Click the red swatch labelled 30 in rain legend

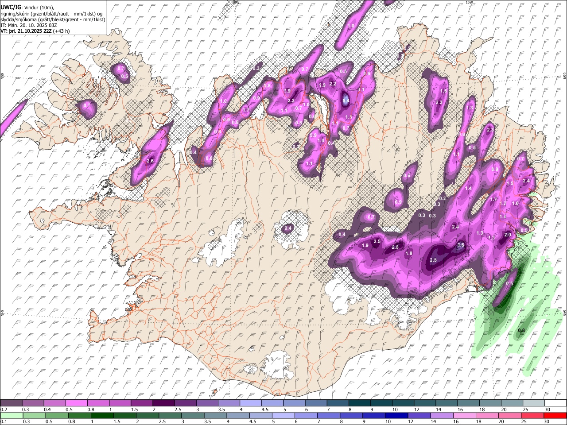coord(555,415)
